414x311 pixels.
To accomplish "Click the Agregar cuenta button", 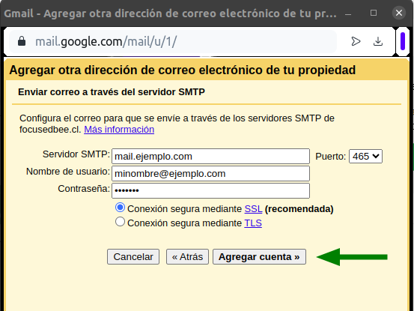I will tap(259, 256).
